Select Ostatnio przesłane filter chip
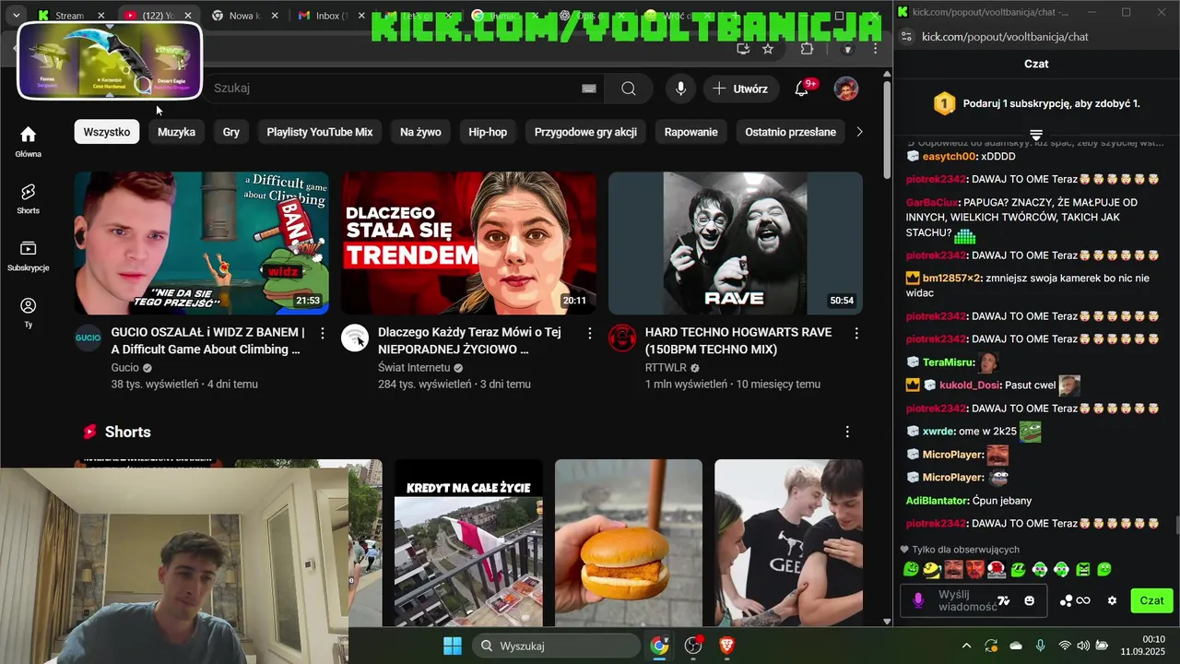This screenshot has width=1180, height=664. 791,132
